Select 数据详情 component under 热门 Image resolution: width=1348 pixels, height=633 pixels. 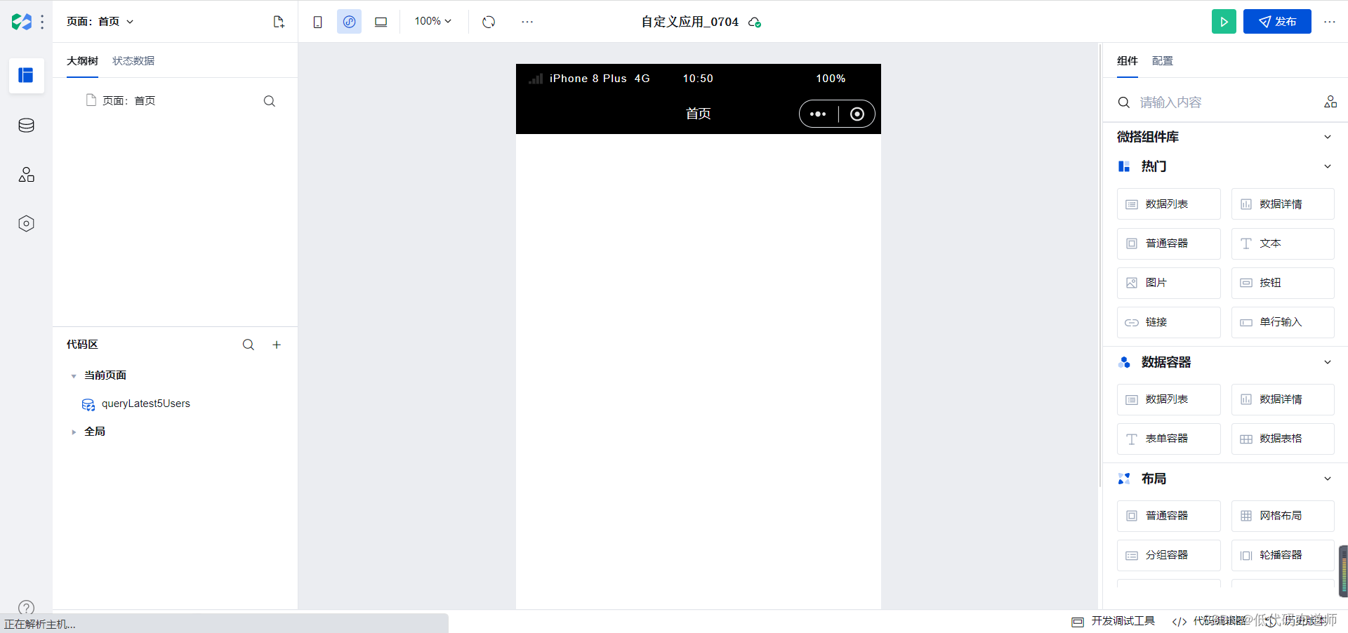tap(1283, 204)
